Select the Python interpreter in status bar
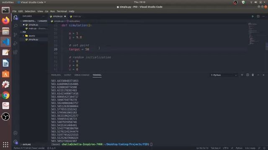Screen dimensions: 268x150 (29, 148)
